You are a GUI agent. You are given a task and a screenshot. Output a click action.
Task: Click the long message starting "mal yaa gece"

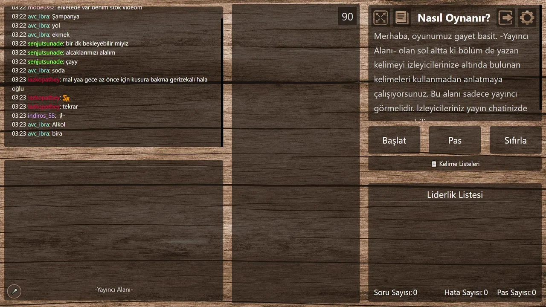tap(110, 84)
